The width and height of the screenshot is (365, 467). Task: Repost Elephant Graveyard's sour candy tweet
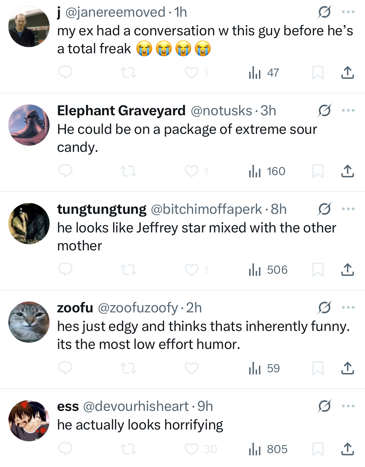click(x=128, y=171)
